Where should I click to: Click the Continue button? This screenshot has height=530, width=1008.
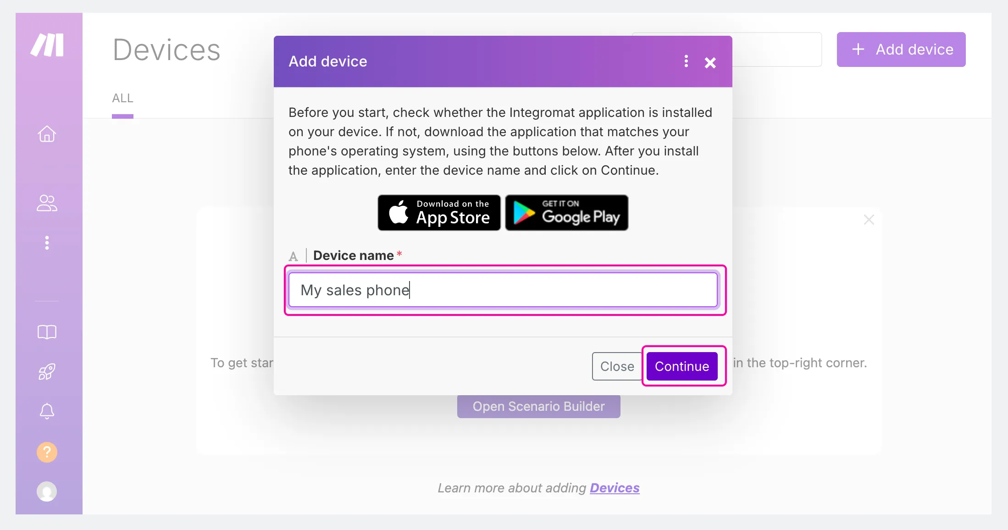(x=682, y=366)
